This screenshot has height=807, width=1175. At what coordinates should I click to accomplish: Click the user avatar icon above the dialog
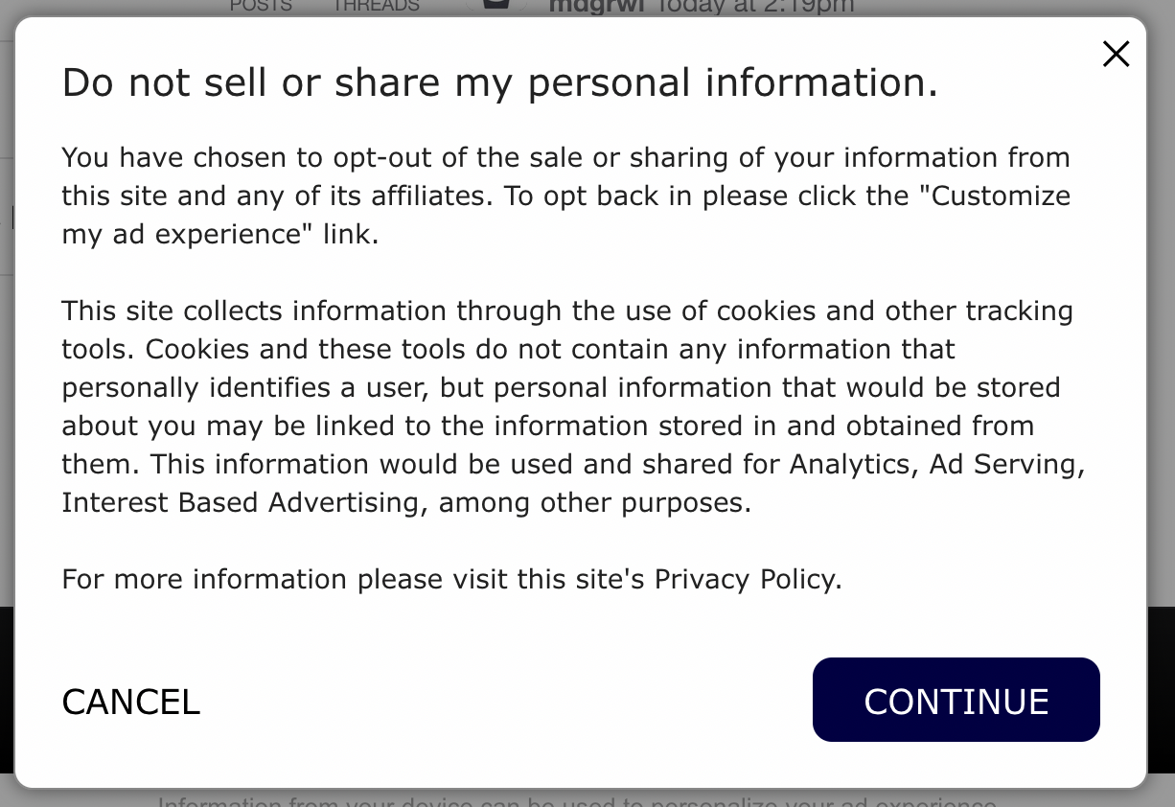click(x=495, y=6)
